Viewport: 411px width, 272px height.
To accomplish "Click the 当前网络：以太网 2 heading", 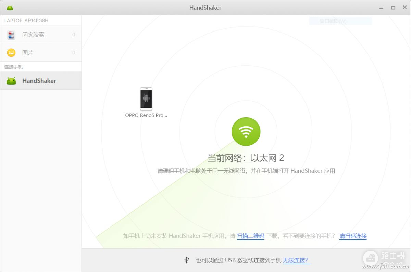I will pyautogui.click(x=246, y=158).
